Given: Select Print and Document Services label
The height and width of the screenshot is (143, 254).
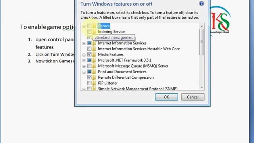Looking at the screenshot, I should tap(122, 71).
